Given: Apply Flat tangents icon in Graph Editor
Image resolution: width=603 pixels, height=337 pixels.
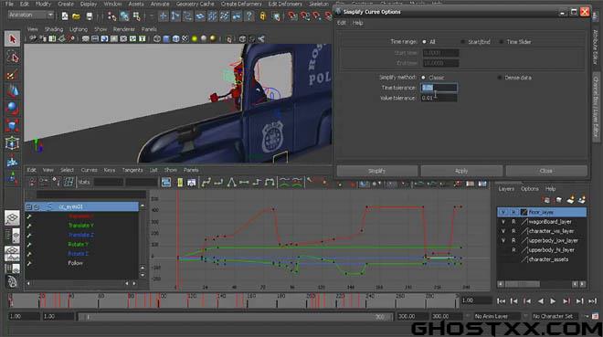Looking at the screenshot, I should point(244,182).
